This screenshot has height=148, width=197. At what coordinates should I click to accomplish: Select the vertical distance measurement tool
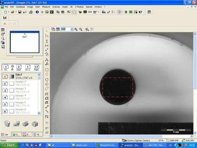point(47,41)
